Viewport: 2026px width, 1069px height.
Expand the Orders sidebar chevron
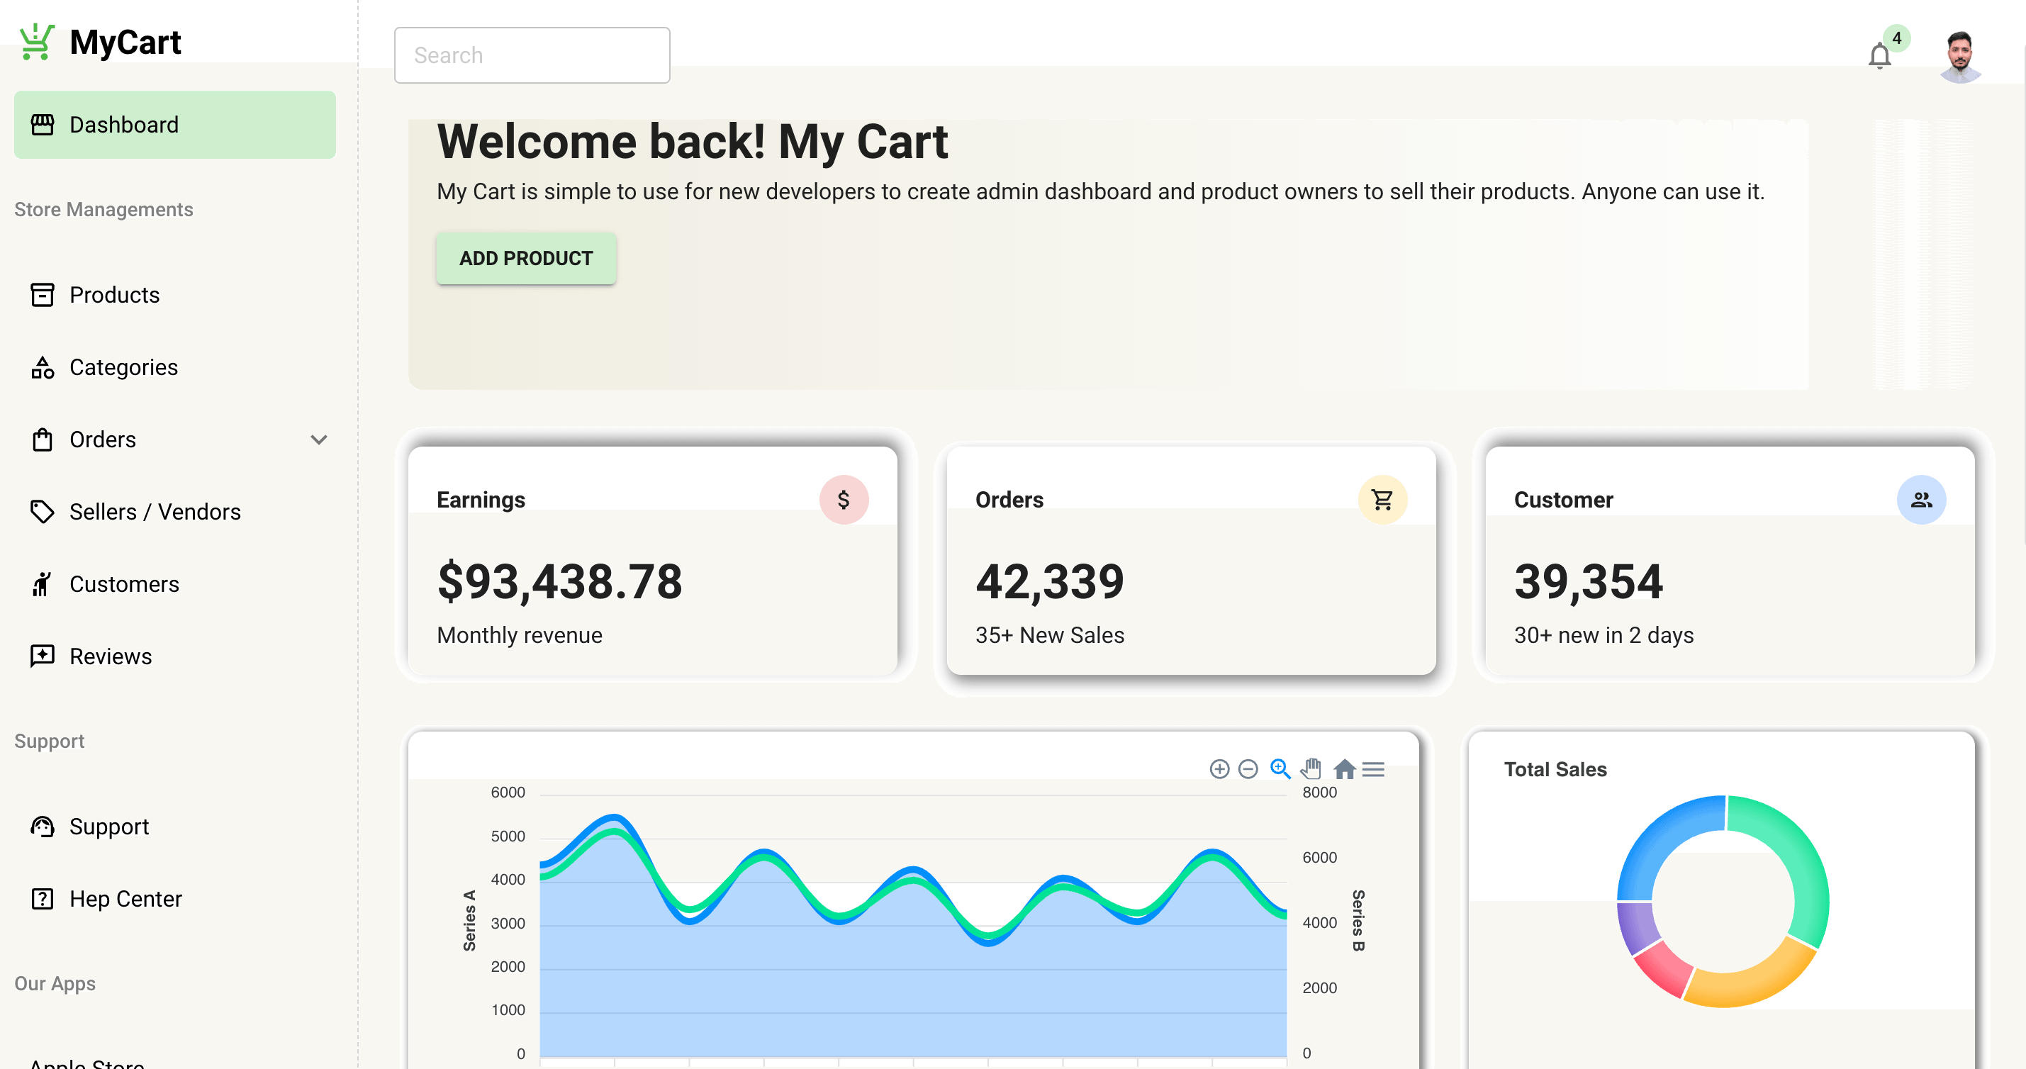pos(318,440)
